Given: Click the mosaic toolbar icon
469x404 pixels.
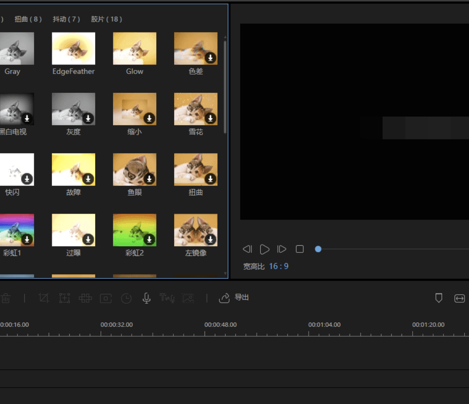Looking at the screenshot, I should [x=85, y=298].
